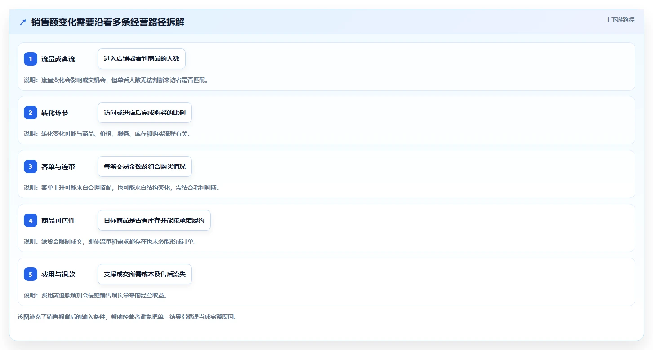The height and width of the screenshot is (350, 653).
Task: Click the note starting 说明:缺货会限制成交
Action: click(x=110, y=241)
